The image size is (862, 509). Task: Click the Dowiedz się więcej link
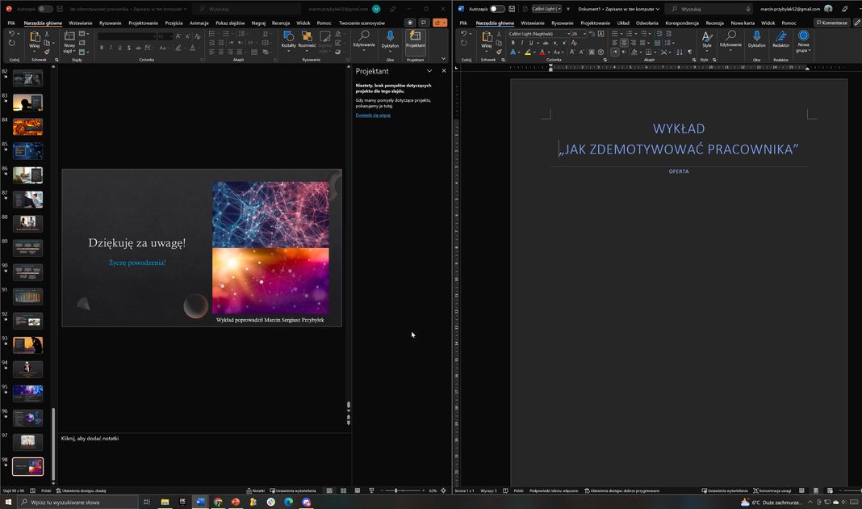373,116
